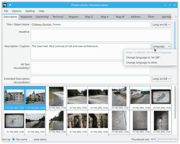The height and width of the screenshot is (144, 180).
Task: Toggle the pin window icon
Action: 10,5
